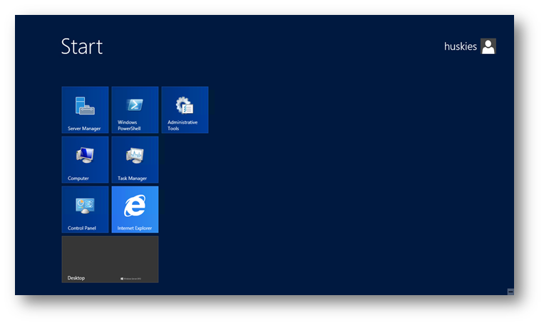Open the Server Manager tile
Image resolution: width=544 pixels, height=325 pixels.
(x=85, y=110)
